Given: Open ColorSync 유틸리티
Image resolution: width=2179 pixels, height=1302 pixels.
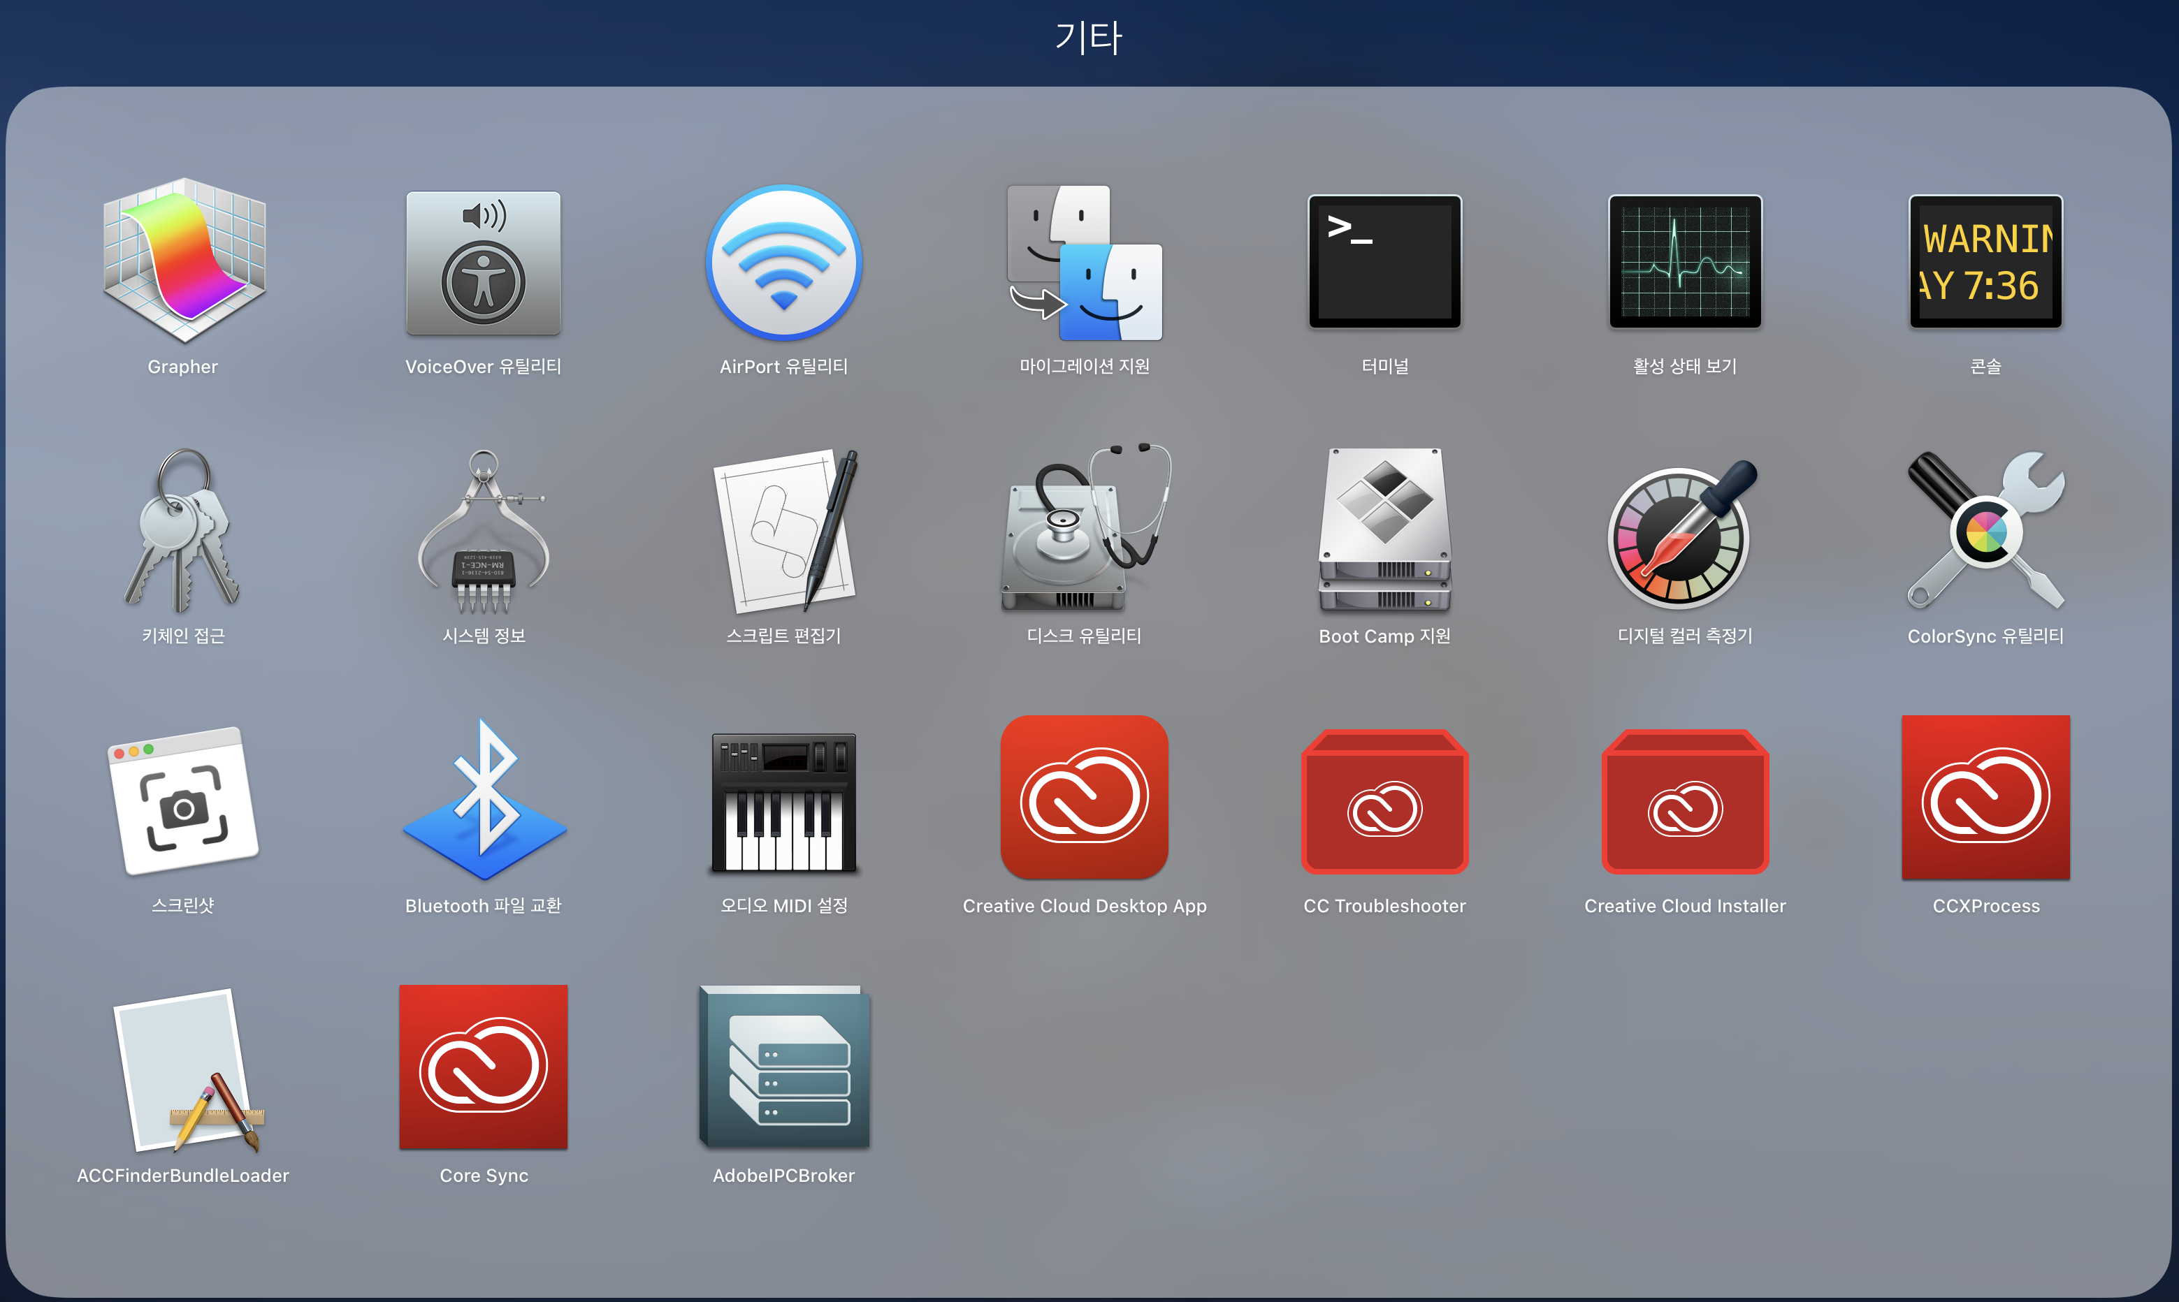Looking at the screenshot, I should [x=1985, y=531].
